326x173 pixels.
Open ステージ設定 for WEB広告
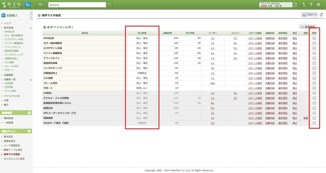click(255, 38)
